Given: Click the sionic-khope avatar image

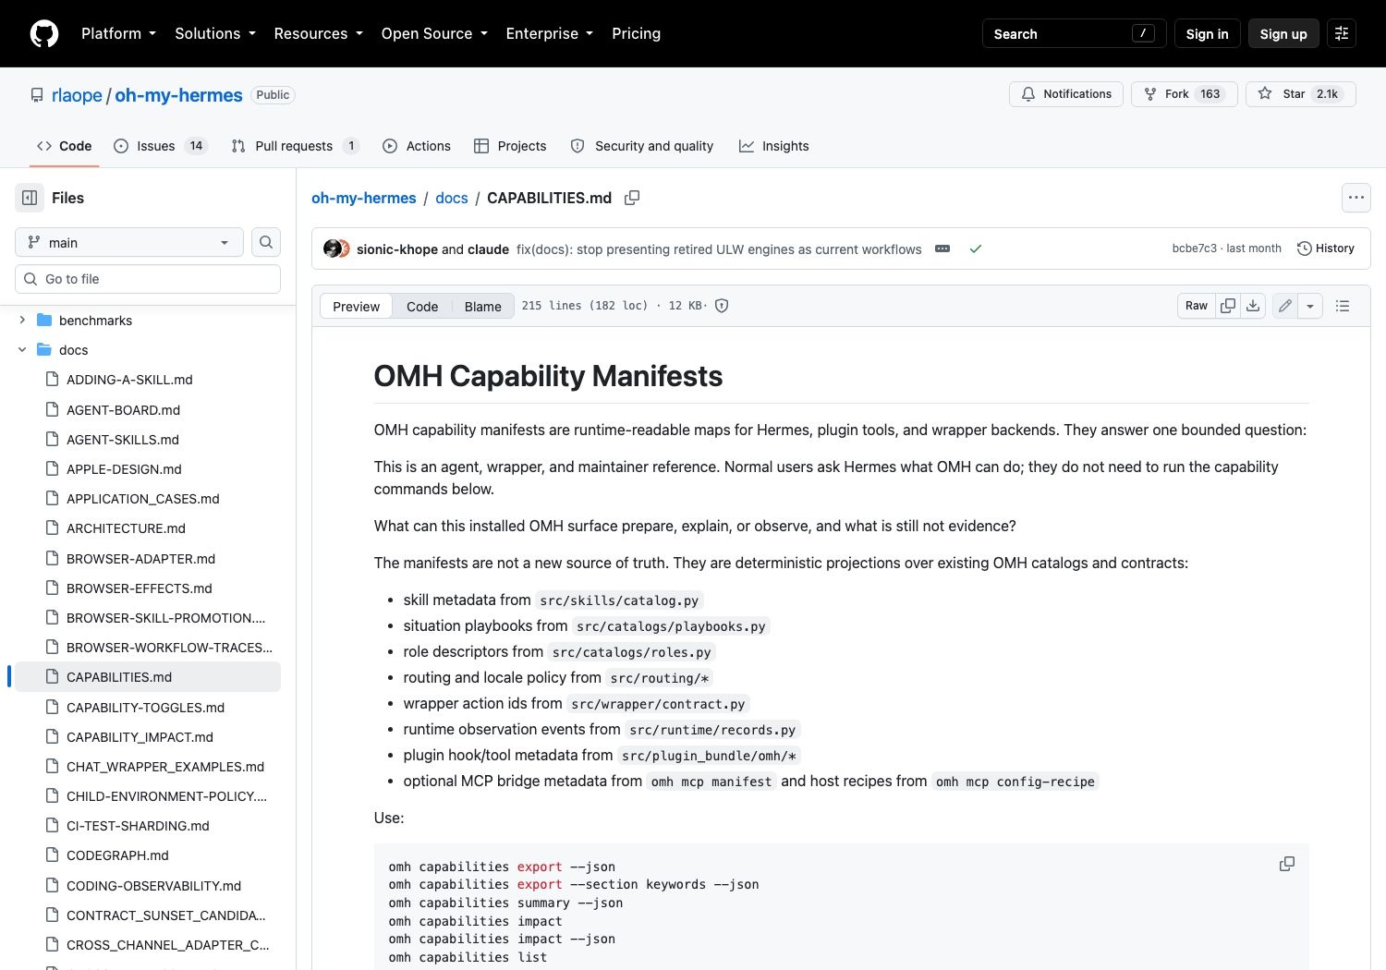Looking at the screenshot, I should [x=332, y=249].
